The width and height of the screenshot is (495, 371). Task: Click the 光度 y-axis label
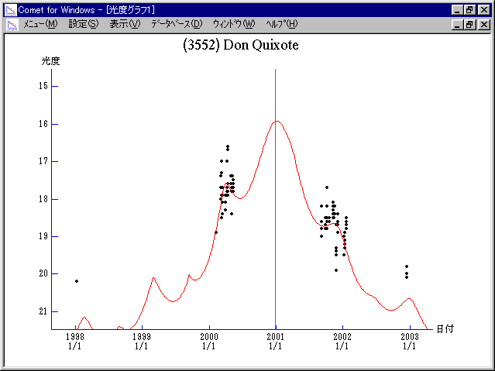tap(51, 60)
